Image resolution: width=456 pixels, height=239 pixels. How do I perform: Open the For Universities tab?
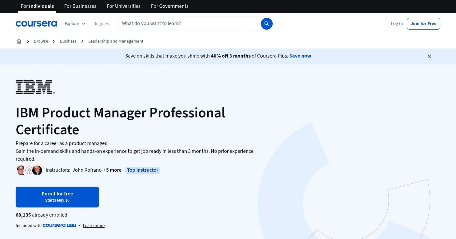(124, 6)
